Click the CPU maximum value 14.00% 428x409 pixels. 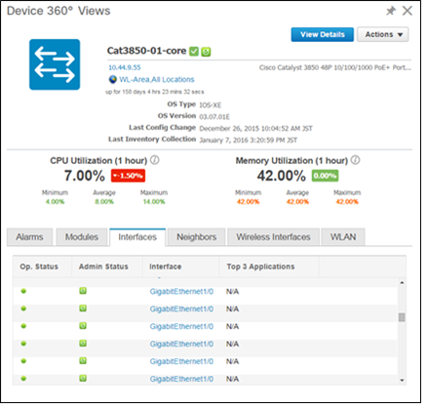point(154,202)
